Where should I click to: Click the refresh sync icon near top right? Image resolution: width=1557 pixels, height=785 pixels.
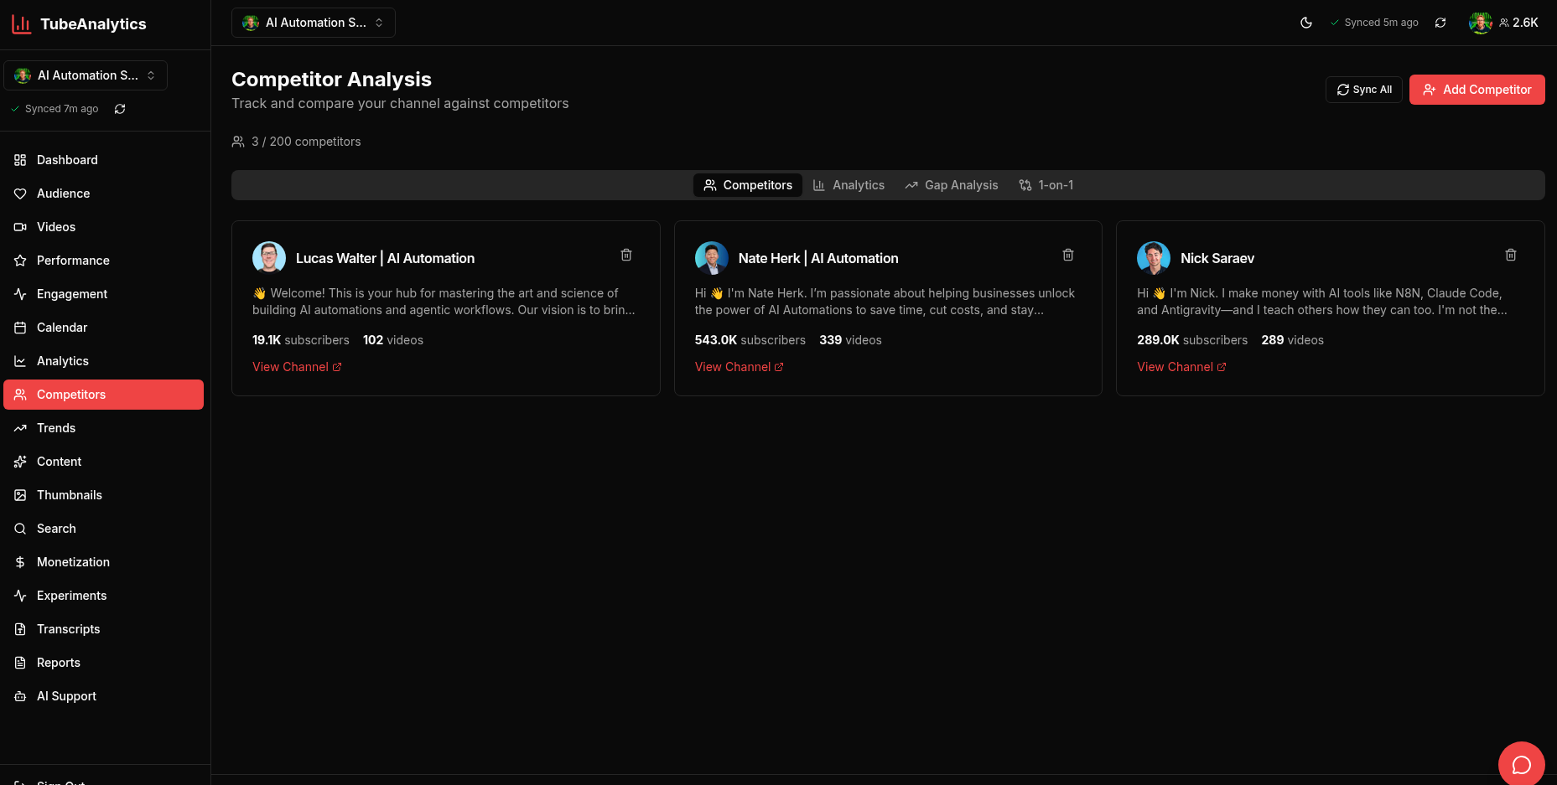[x=1440, y=23]
